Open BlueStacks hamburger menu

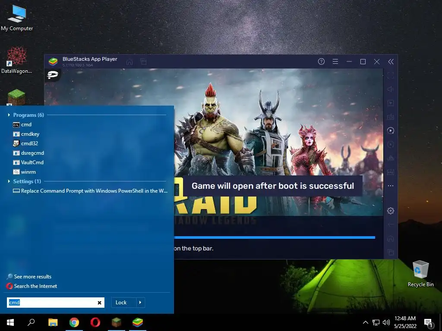point(335,62)
